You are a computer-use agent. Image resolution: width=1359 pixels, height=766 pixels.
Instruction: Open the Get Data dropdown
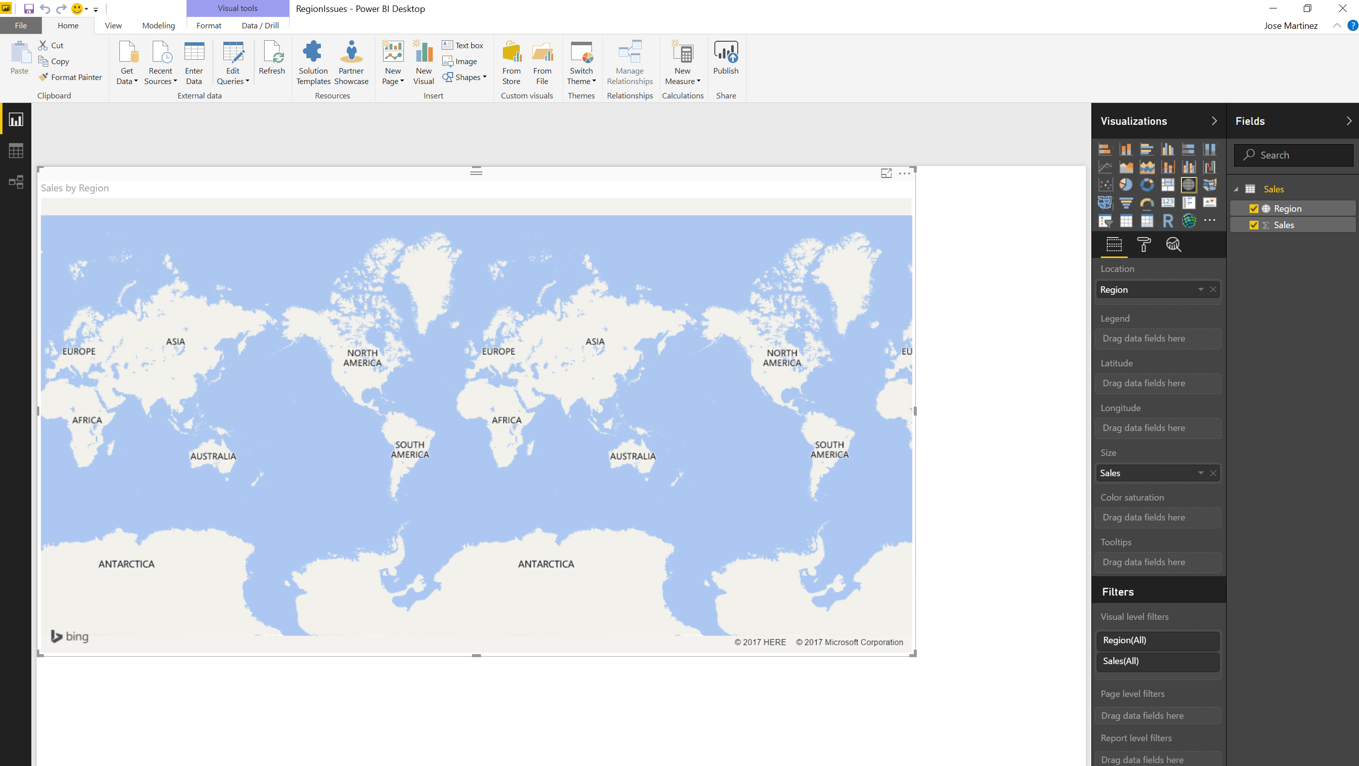coord(127,62)
